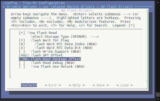Screen dimensions: 160x101
Task: Click the terminal scrollbar thumb at bottom right
Action: point(158,95)
